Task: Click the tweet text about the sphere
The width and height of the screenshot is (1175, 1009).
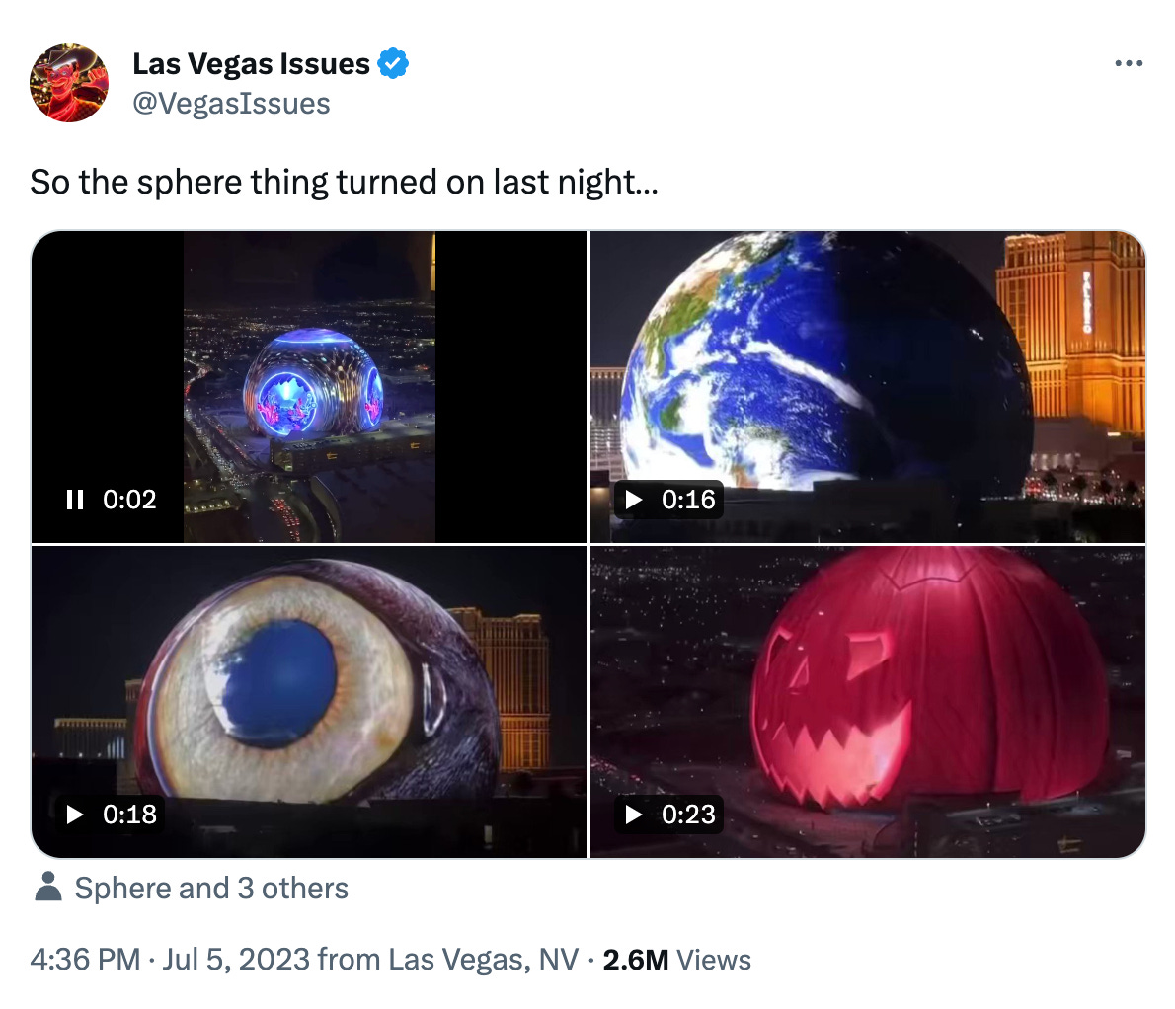Action: point(344,182)
